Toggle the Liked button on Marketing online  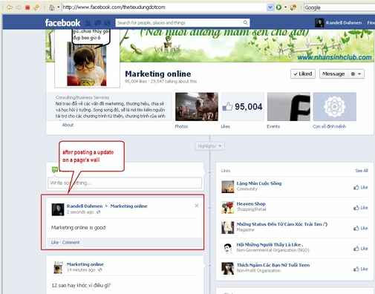click(303, 73)
